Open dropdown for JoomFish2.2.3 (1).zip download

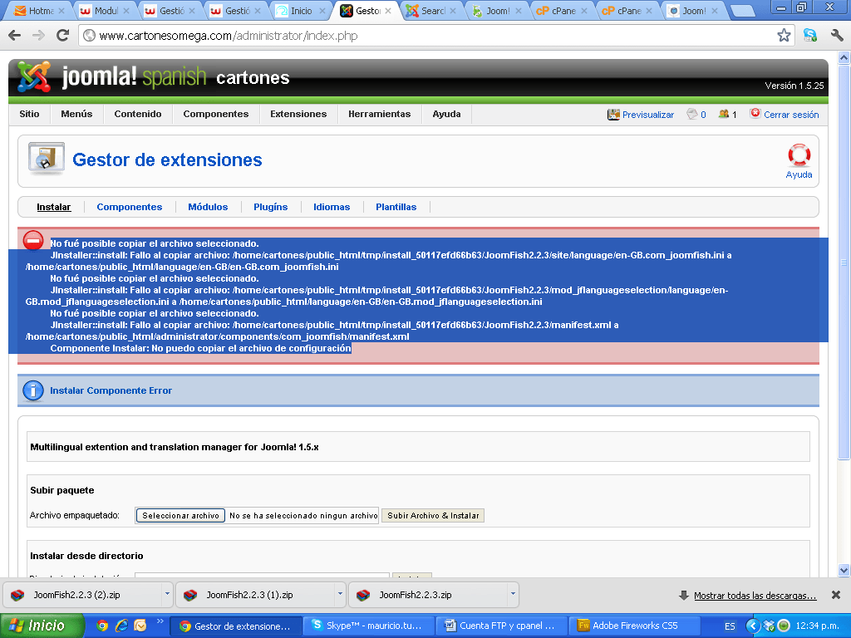(x=340, y=594)
